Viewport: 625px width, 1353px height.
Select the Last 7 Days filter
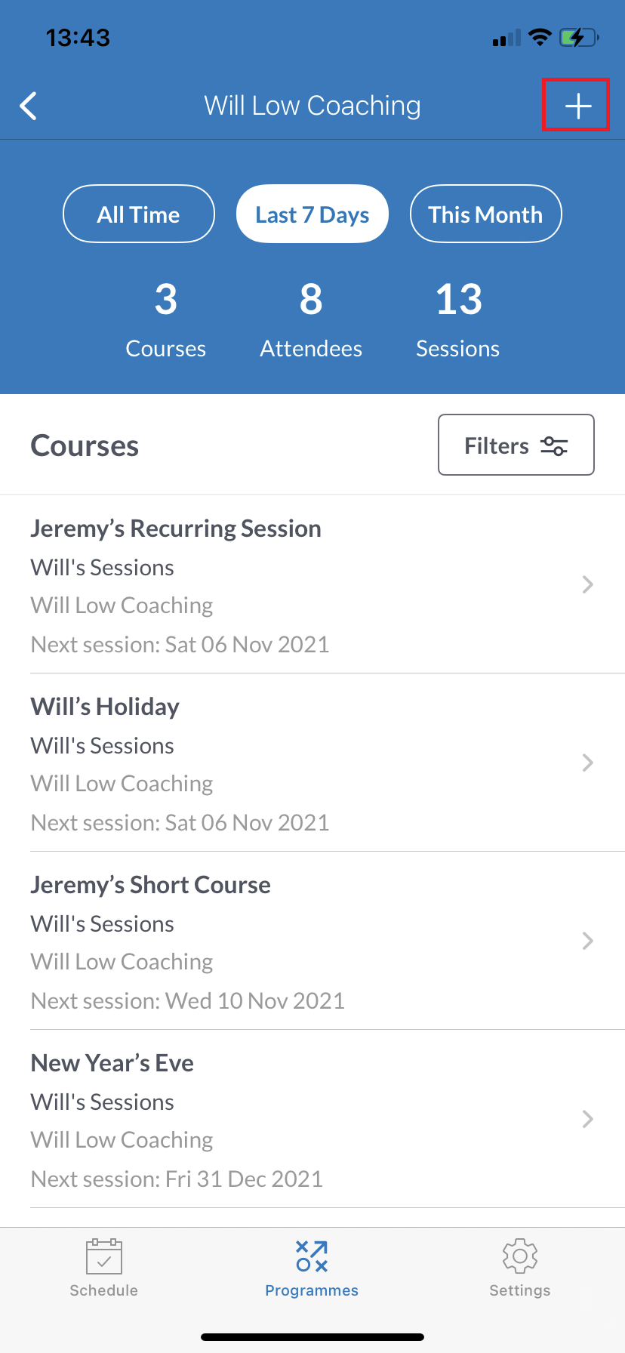[312, 214]
